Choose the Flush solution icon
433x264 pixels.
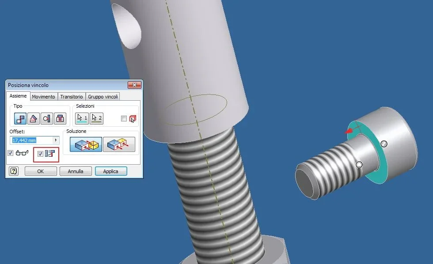[x=119, y=144]
